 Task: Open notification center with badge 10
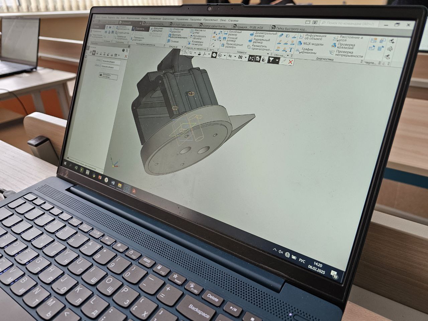[x=334, y=275]
